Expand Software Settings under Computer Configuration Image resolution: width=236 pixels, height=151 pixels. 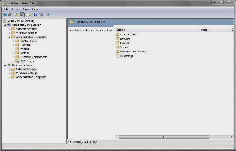click(x=9, y=29)
